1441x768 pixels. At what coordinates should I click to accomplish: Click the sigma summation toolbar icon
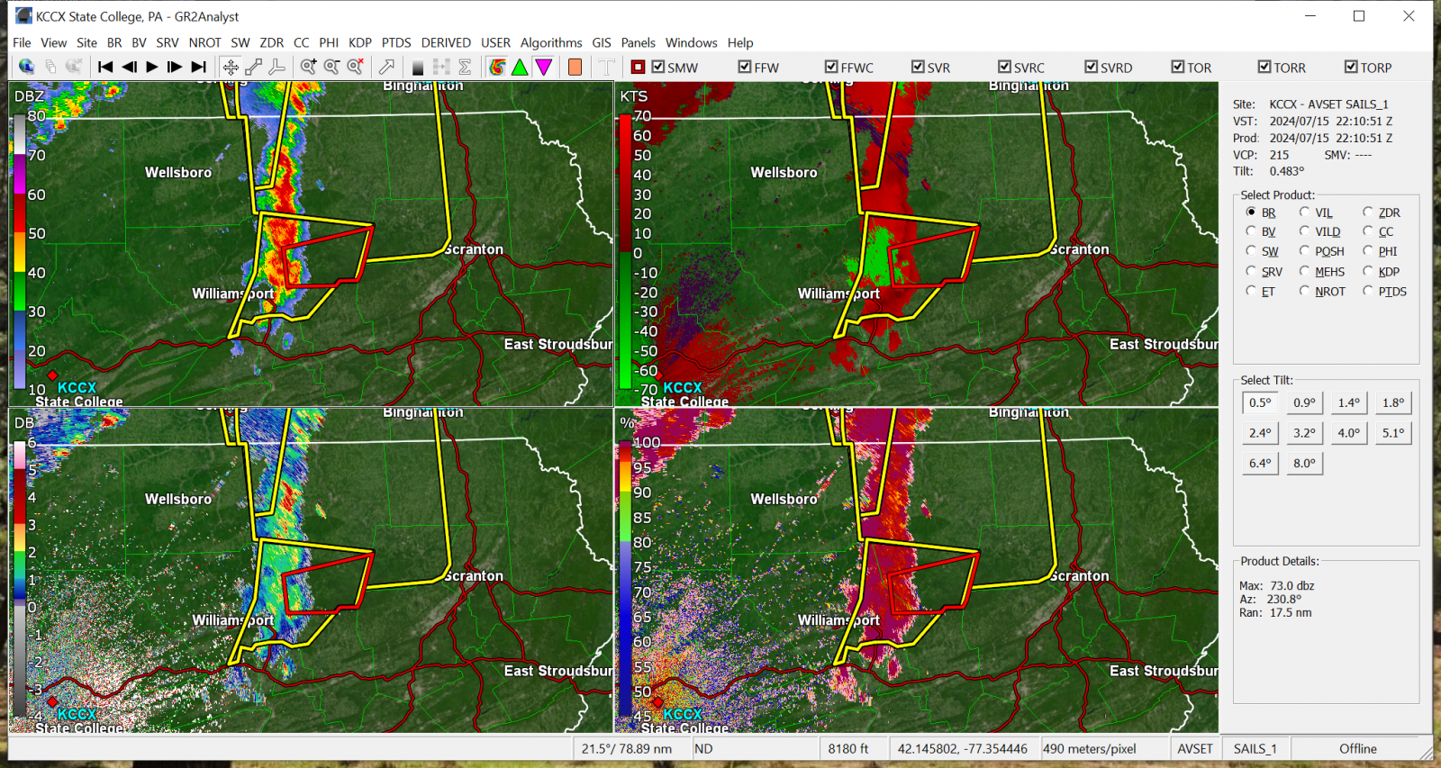[x=465, y=67]
